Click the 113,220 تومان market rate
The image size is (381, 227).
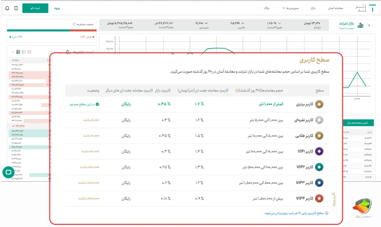(x=311, y=23)
